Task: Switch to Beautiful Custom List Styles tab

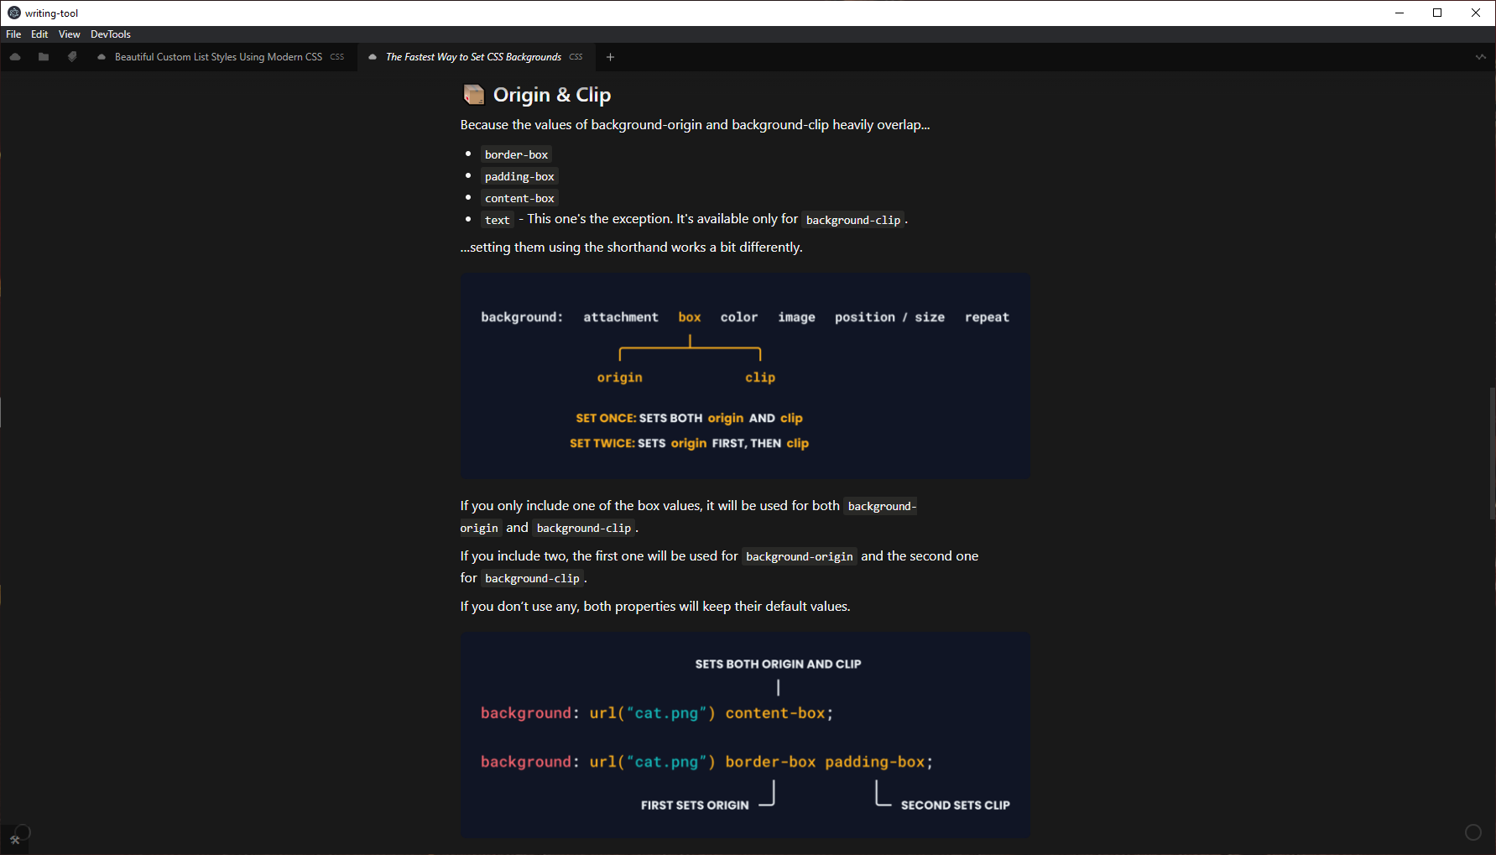Action: click(218, 57)
